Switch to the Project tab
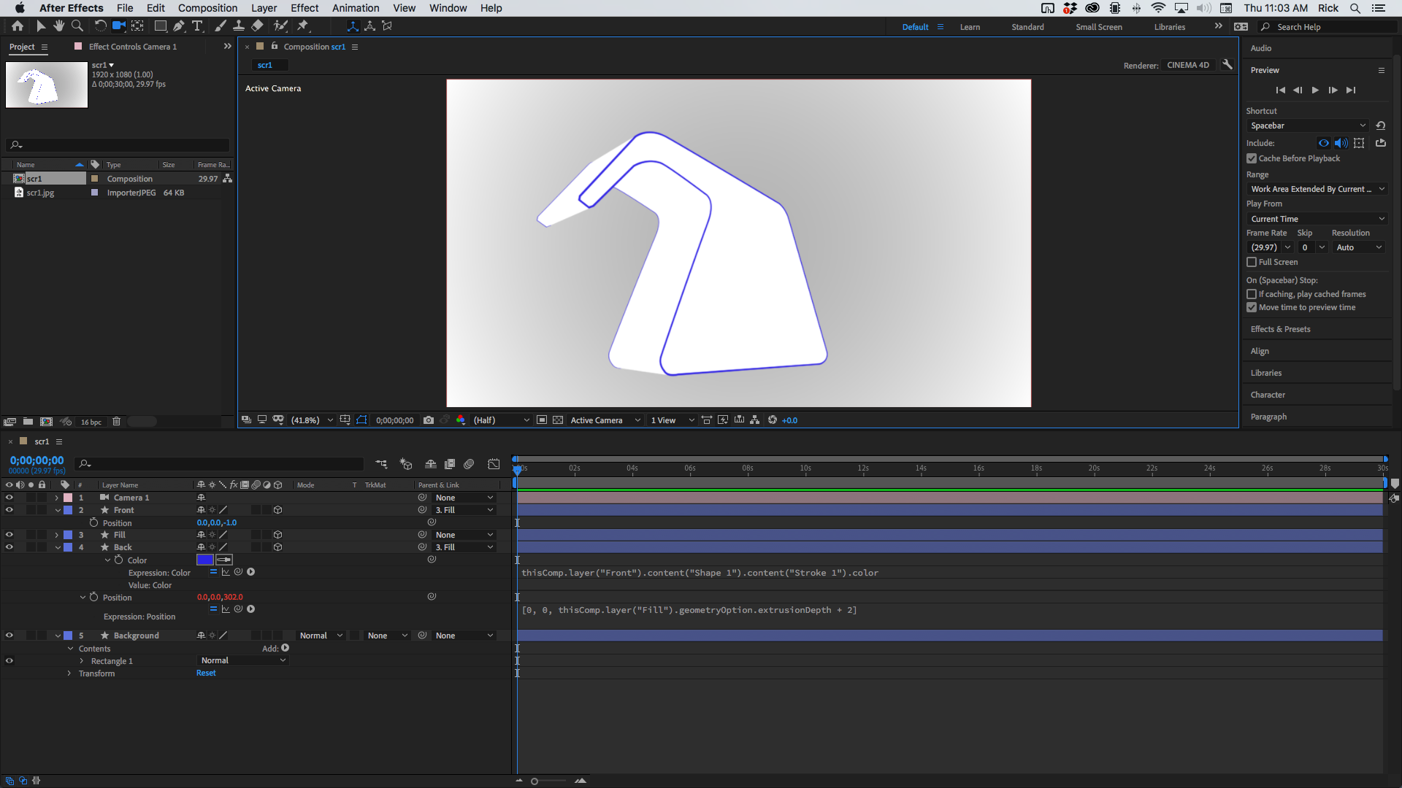 (x=20, y=47)
